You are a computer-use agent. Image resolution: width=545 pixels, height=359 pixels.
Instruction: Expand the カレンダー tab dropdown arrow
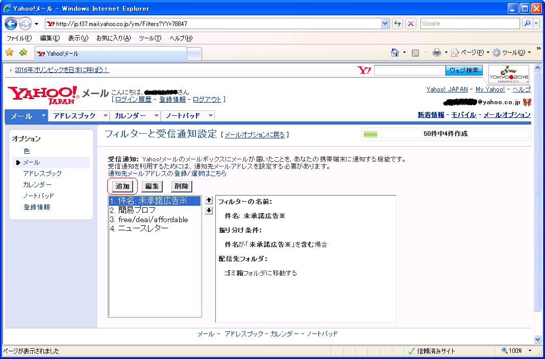click(157, 115)
